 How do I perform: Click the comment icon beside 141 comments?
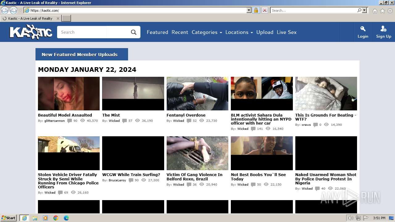coord(253,129)
